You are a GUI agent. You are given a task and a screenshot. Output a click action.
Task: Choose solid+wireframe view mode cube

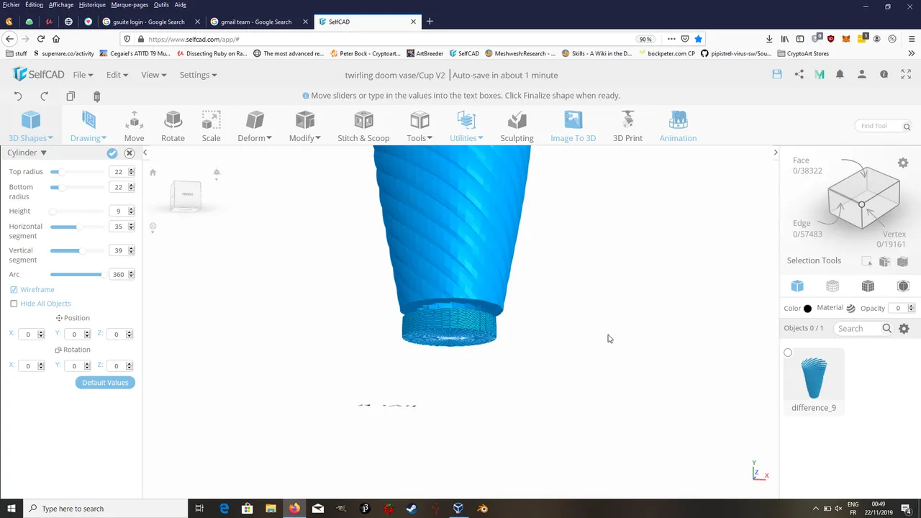point(868,286)
